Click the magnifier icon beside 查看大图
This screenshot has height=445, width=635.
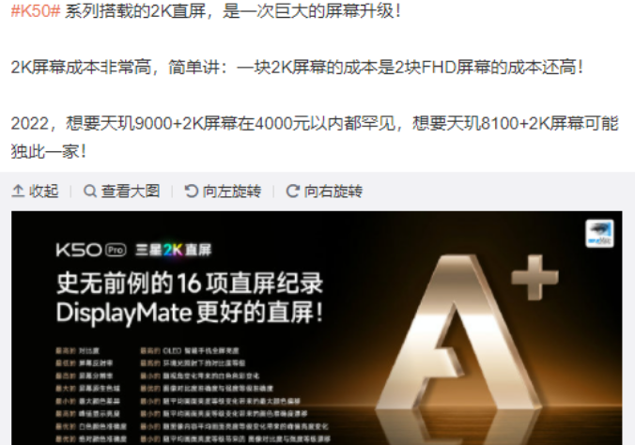pyautogui.click(x=89, y=192)
